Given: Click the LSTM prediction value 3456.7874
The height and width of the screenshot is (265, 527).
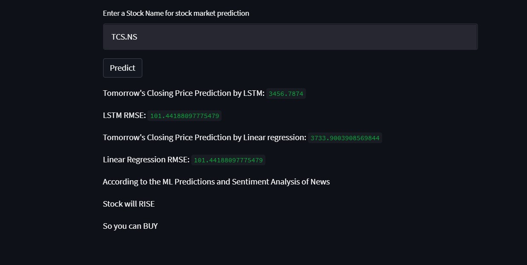Looking at the screenshot, I should tap(286, 93).
